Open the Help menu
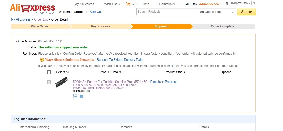Viewport: 283px width, 131px height. click(148, 4)
